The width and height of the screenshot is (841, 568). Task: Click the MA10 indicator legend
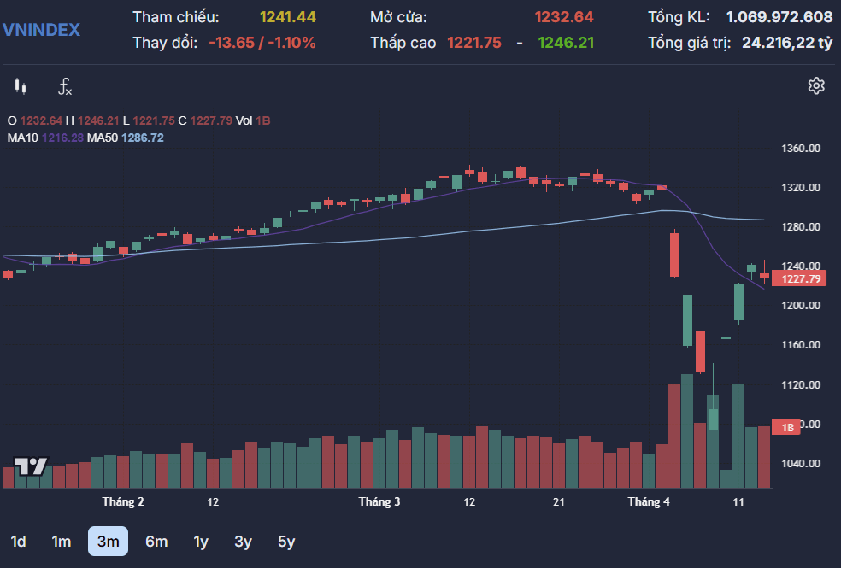pyautogui.click(x=45, y=138)
